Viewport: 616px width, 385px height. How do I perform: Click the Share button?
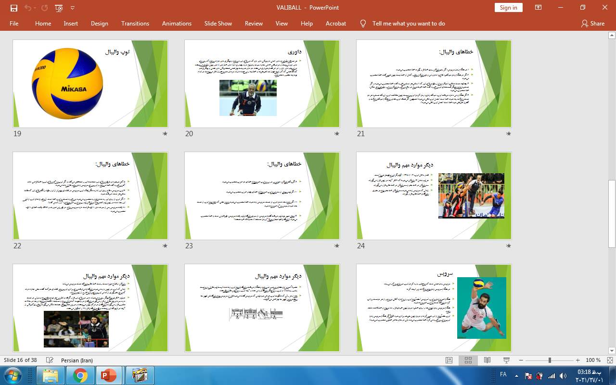pos(592,23)
